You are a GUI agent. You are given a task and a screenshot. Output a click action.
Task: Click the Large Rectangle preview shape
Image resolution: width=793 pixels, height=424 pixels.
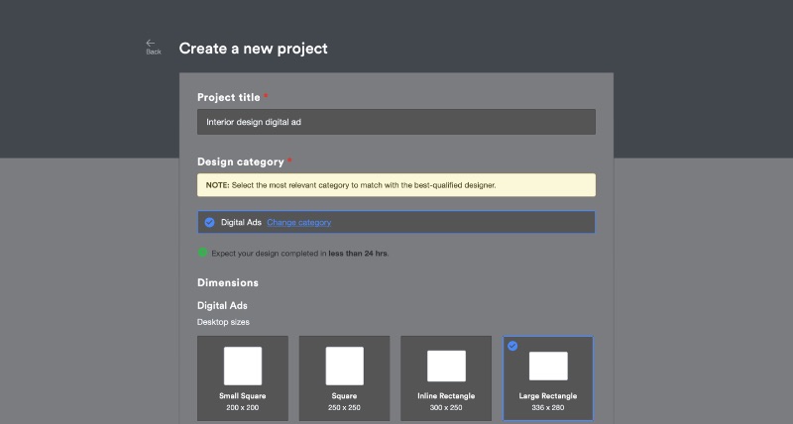click(548, 366)
